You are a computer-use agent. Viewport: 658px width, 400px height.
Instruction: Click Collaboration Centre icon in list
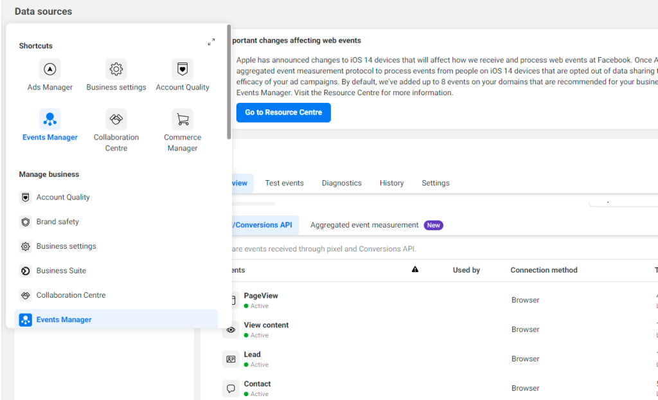pyautogui.click(x=26, y=295)
